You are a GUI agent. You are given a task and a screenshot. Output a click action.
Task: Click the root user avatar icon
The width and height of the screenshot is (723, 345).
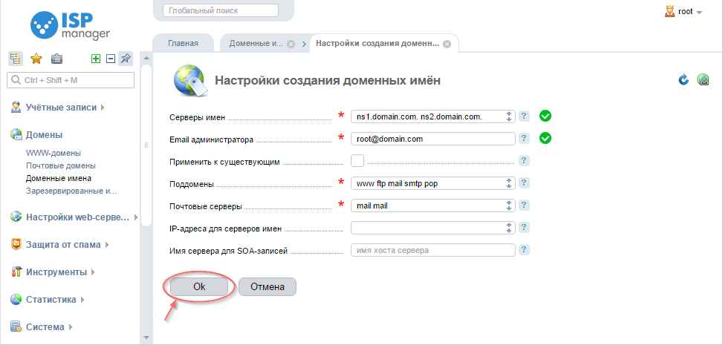point(669,12)
